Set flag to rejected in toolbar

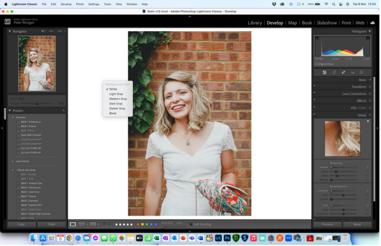click(x=110, y=224)
